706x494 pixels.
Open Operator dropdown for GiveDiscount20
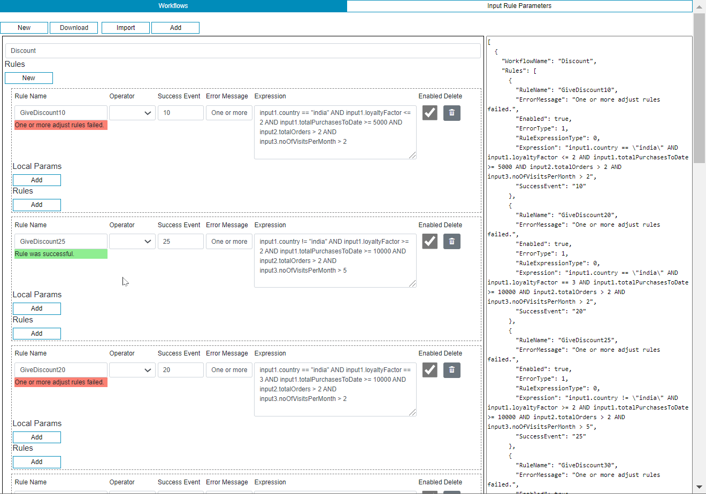[x=133, y=370]
